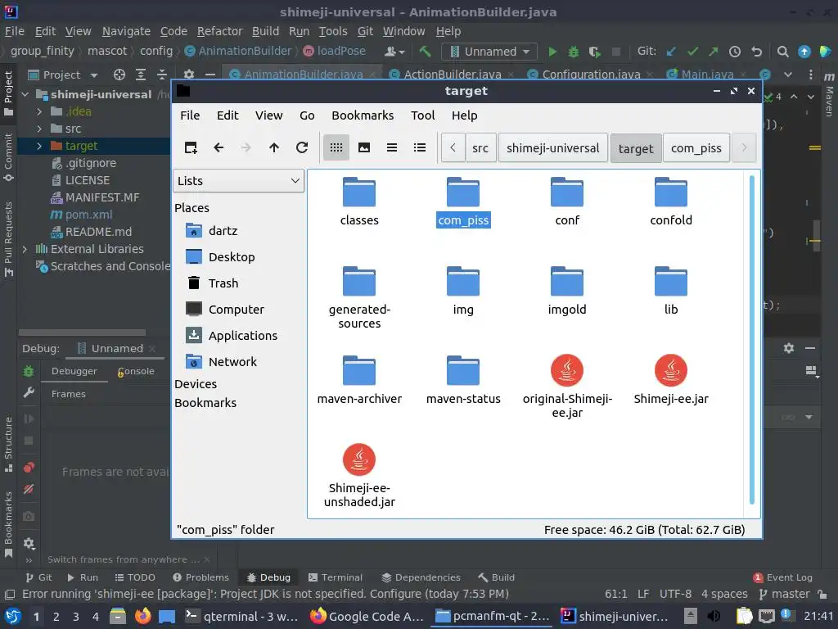Expand External Libraries node
The width and height of the screenshot is (838, 629).
click(25, 249)
